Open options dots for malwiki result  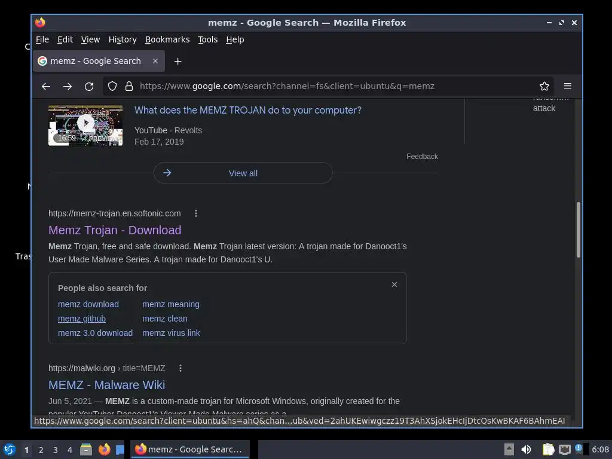pyautogui.click(x=180, y=368)
